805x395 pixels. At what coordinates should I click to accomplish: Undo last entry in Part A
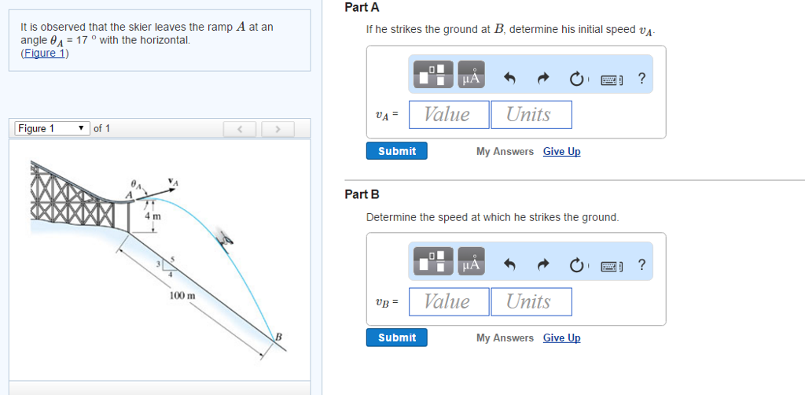(509, 79)
